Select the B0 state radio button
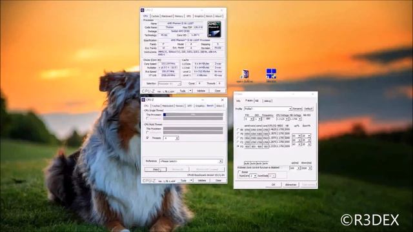 point(238,130)
